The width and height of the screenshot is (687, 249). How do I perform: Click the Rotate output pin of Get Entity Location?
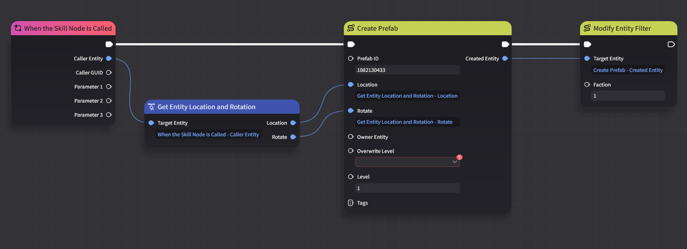293,137
